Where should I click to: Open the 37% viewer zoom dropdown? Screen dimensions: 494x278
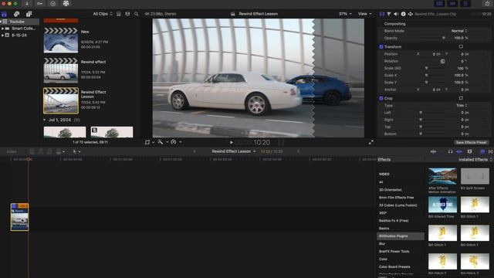pos(345,14)
